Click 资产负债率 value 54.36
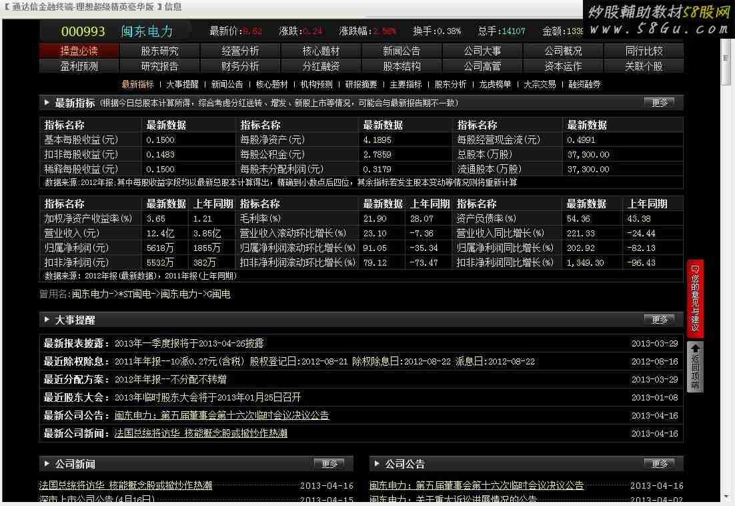Image resolution: width=735 pixels, height=506 pixels. (578, 218)
